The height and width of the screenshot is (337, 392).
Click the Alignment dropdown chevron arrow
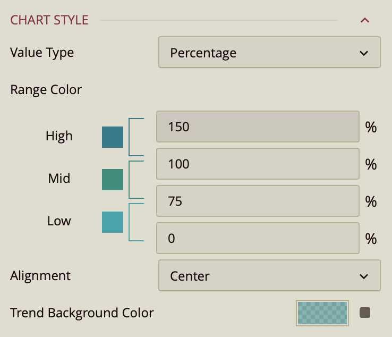[x=364, y=276]
